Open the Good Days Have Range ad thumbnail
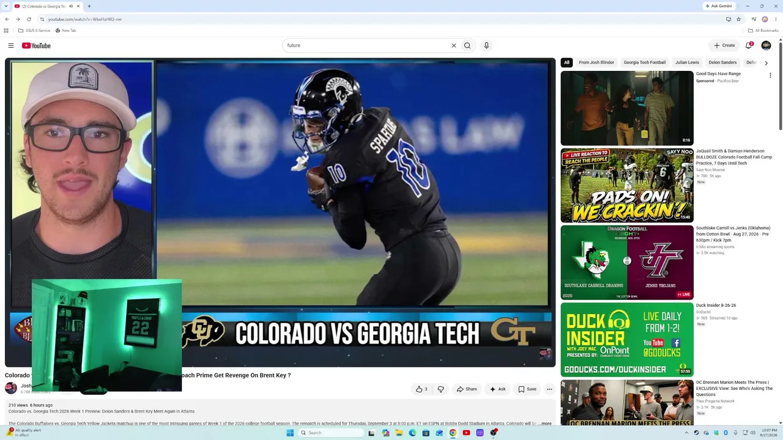The width and height of the screenshot is (783, 440). pyautogui.click(x=627, y=108)
